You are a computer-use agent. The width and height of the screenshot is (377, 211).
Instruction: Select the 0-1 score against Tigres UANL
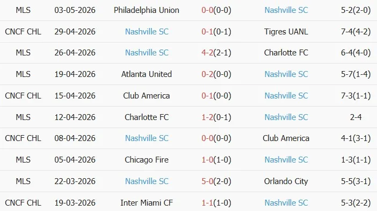click(216, 32)
